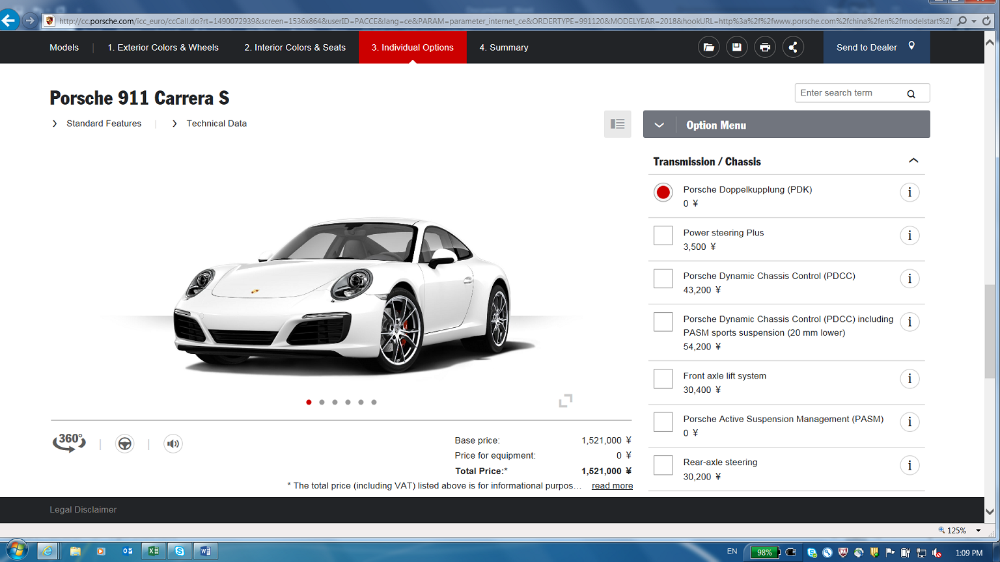The image size is (1000, 562).
Task: Switch to Exterior Colors & Wheels step
Action: click(x=163, y=47)
